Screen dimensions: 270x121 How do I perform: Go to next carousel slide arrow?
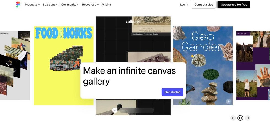tap(247, 118)
